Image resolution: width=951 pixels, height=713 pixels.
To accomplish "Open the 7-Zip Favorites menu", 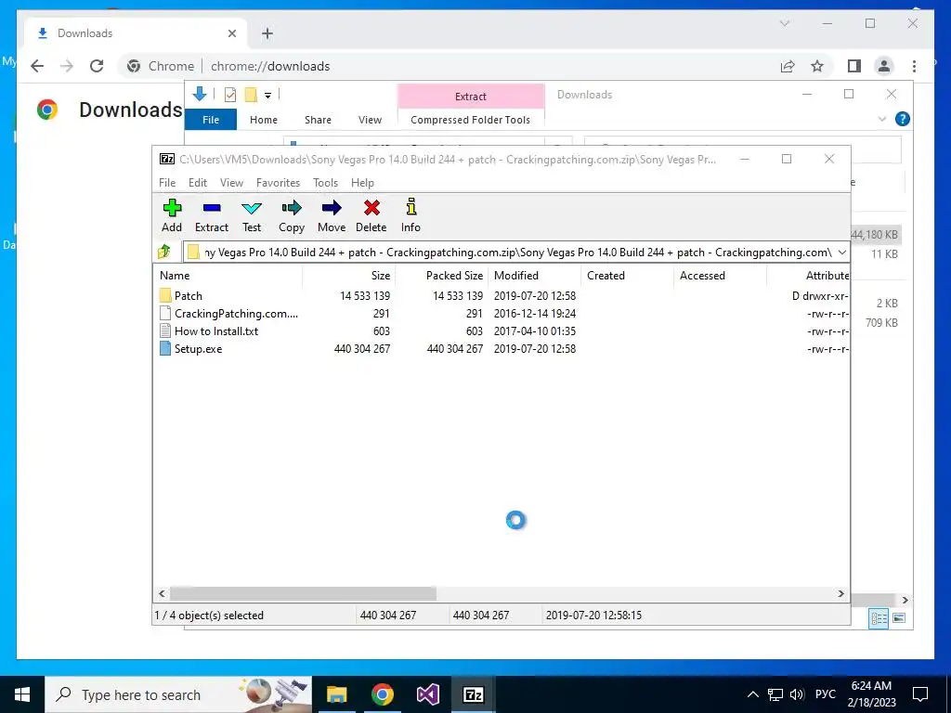I will pos(278,183).
